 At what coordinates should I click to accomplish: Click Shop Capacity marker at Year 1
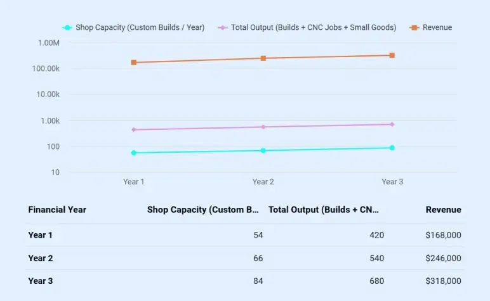pos(134,153)
